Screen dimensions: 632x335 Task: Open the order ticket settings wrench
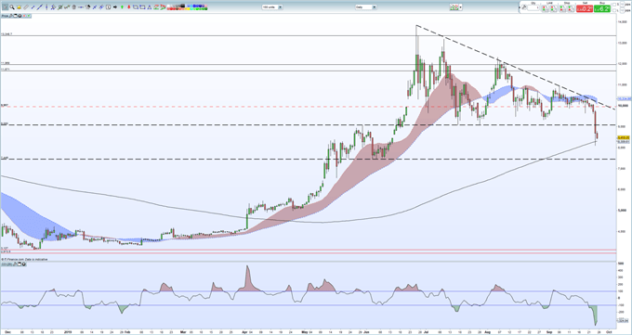[x=523, y=7]
